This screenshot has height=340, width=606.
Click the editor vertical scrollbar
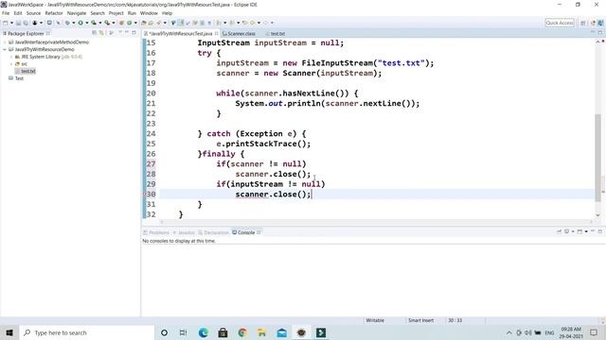(x=597, y=158)
